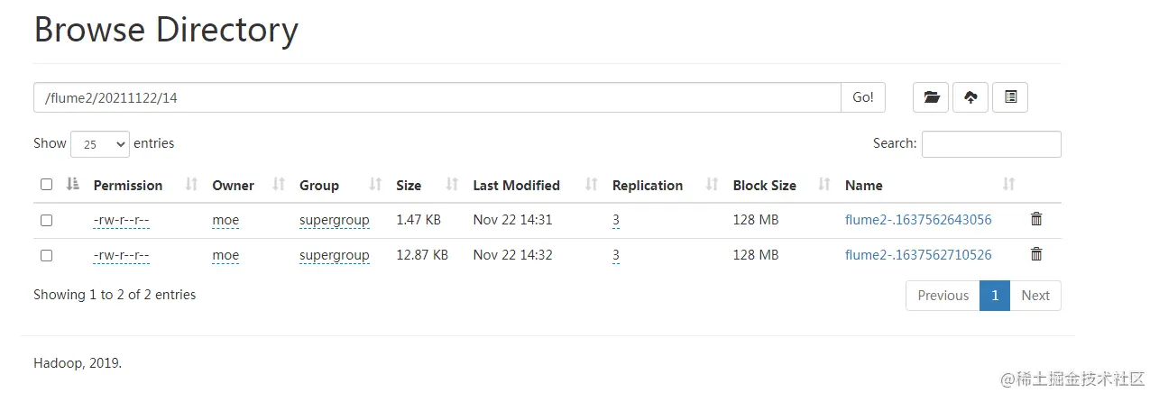The width and height of the screenshot is (1159, 402).
Task: Open file link flume2-.1637562643056
Action: (x=918, y=219)
